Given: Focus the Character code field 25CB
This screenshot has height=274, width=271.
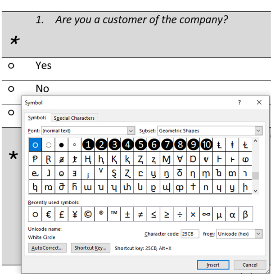Looking at the screenshot, I should (190, 234).
